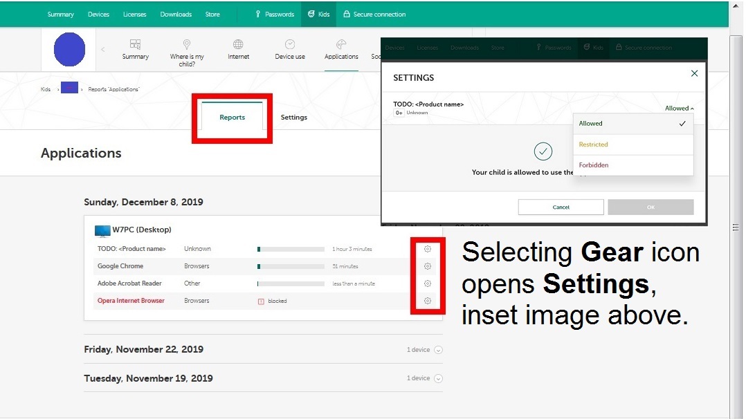Choose Restricted in the dropdown list
746x419 pixels.
pos(633,145)
